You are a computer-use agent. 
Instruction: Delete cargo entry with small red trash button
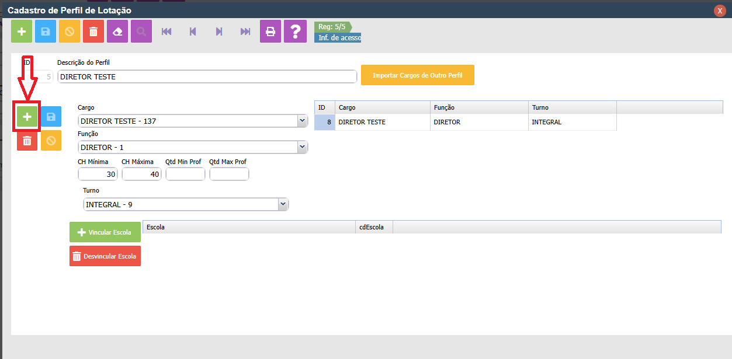[27, 141]
